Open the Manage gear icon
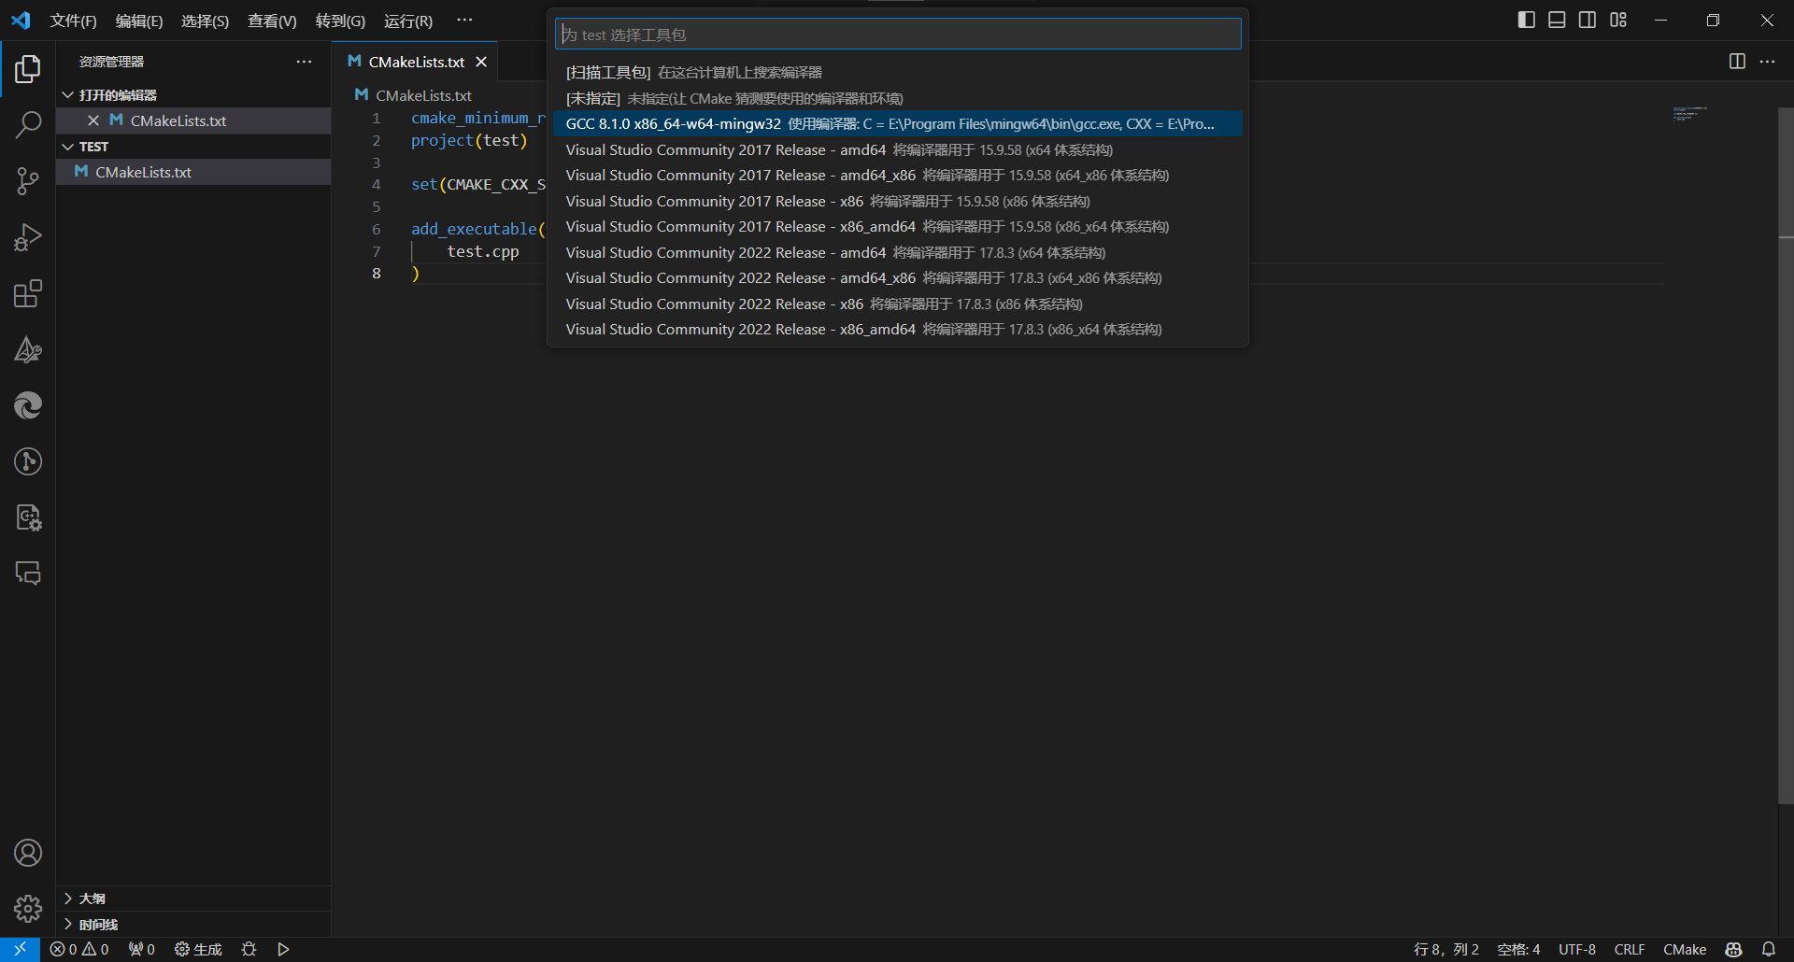This screenshot has height=962, width=1794. (x=28, y=908)
